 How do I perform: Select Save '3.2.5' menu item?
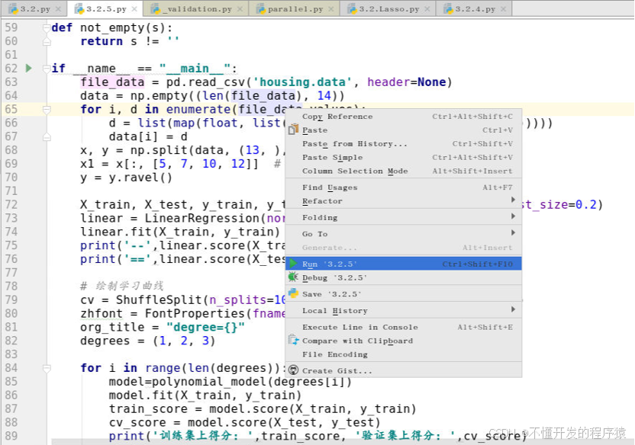click(x=403, y=294)
